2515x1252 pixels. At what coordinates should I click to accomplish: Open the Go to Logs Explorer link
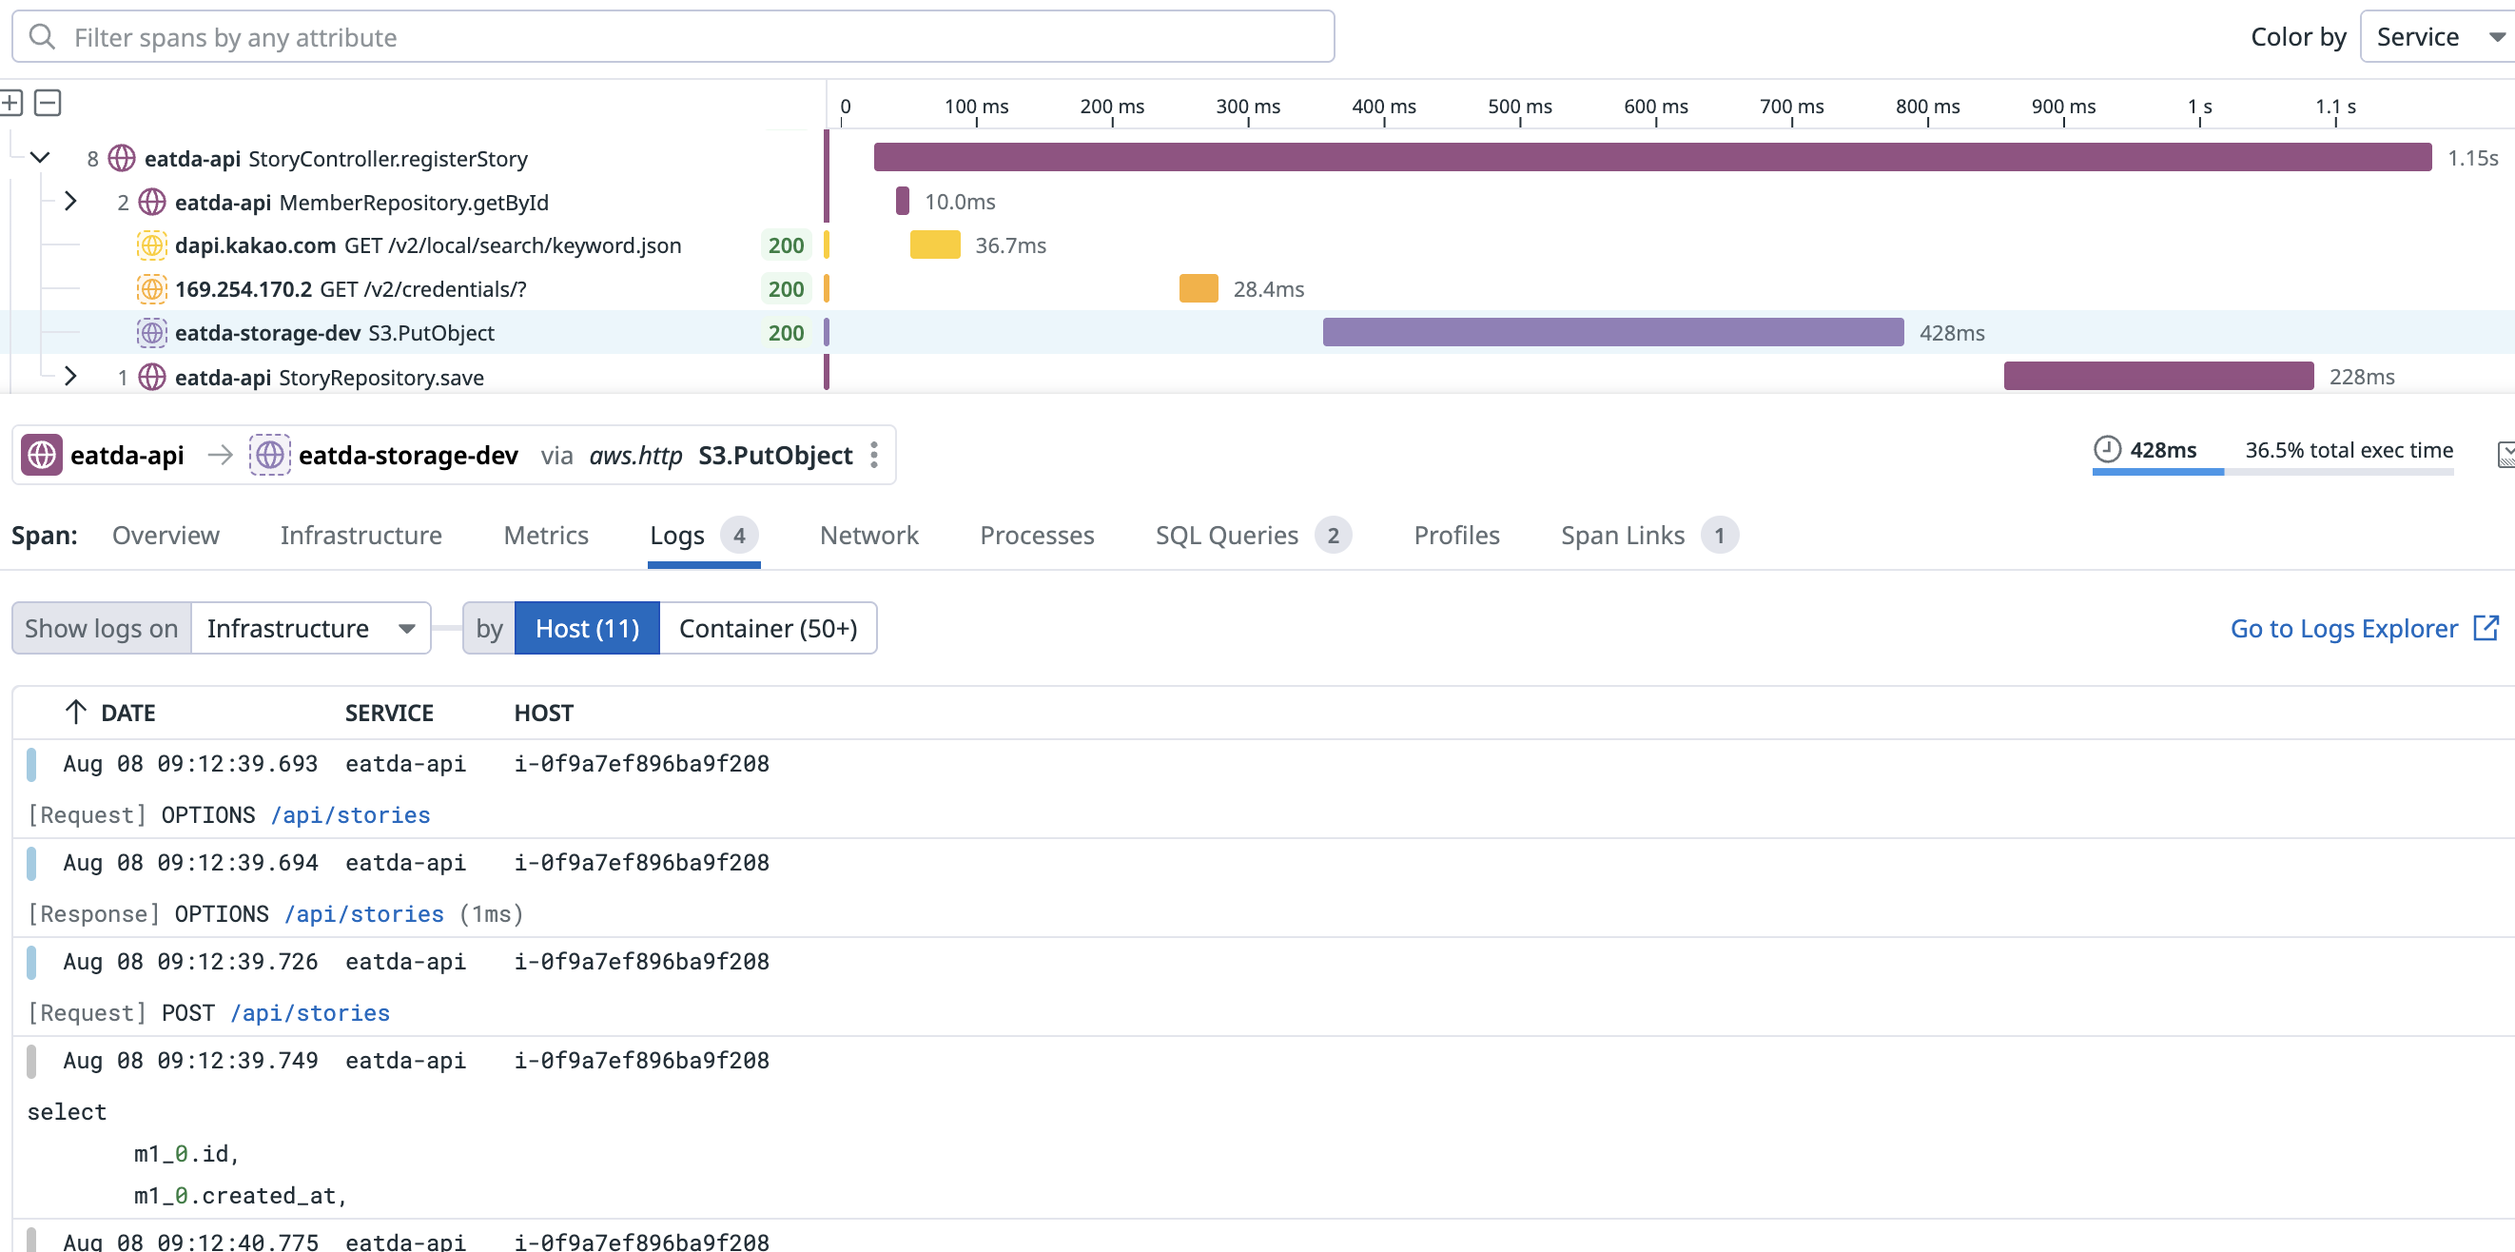tap(2343, 628)
